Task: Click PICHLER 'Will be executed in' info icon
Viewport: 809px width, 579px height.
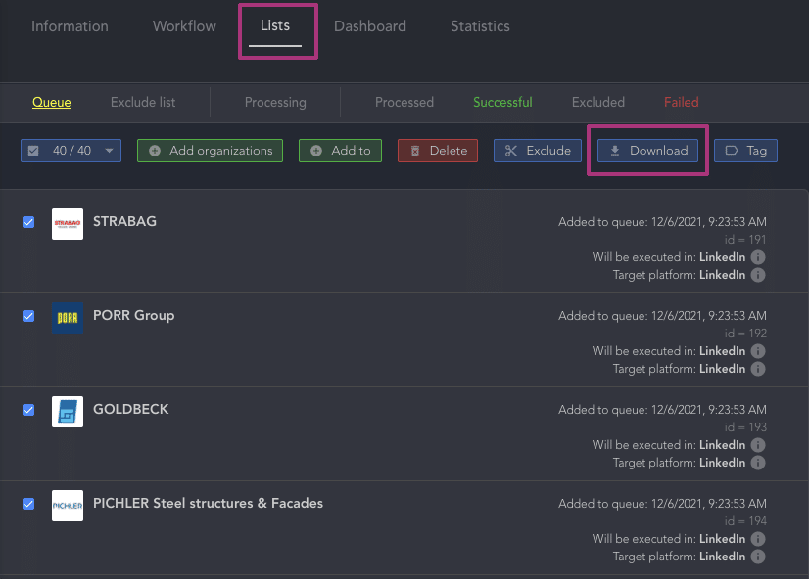Action: point(758,539)
